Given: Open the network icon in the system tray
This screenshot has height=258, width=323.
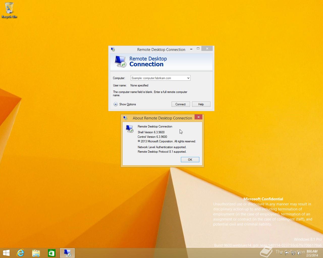Looking at the screenshot, I should pyautogui.click(x=293, y=253).
